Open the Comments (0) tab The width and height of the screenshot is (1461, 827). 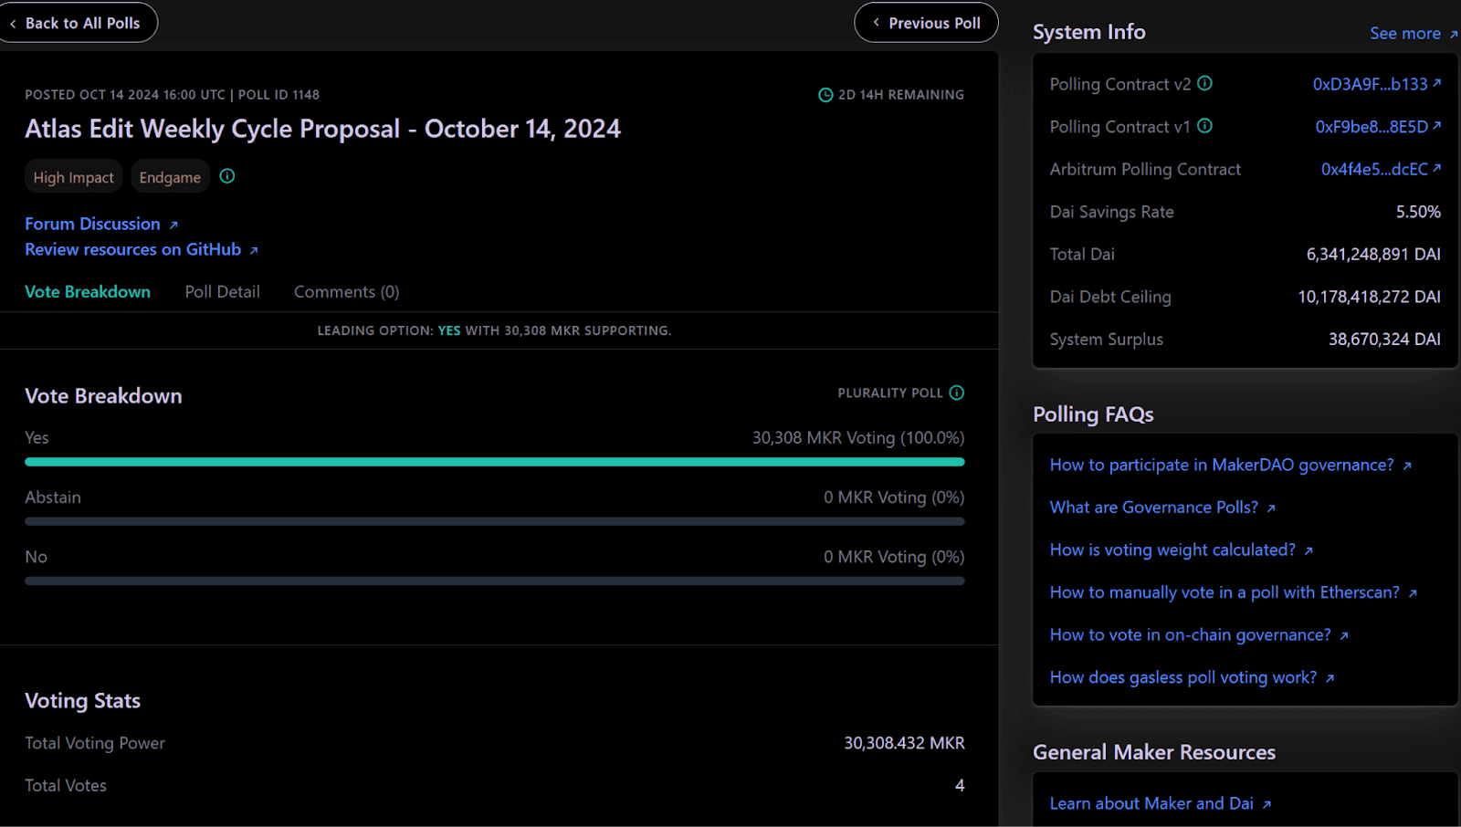click(346, 291)
